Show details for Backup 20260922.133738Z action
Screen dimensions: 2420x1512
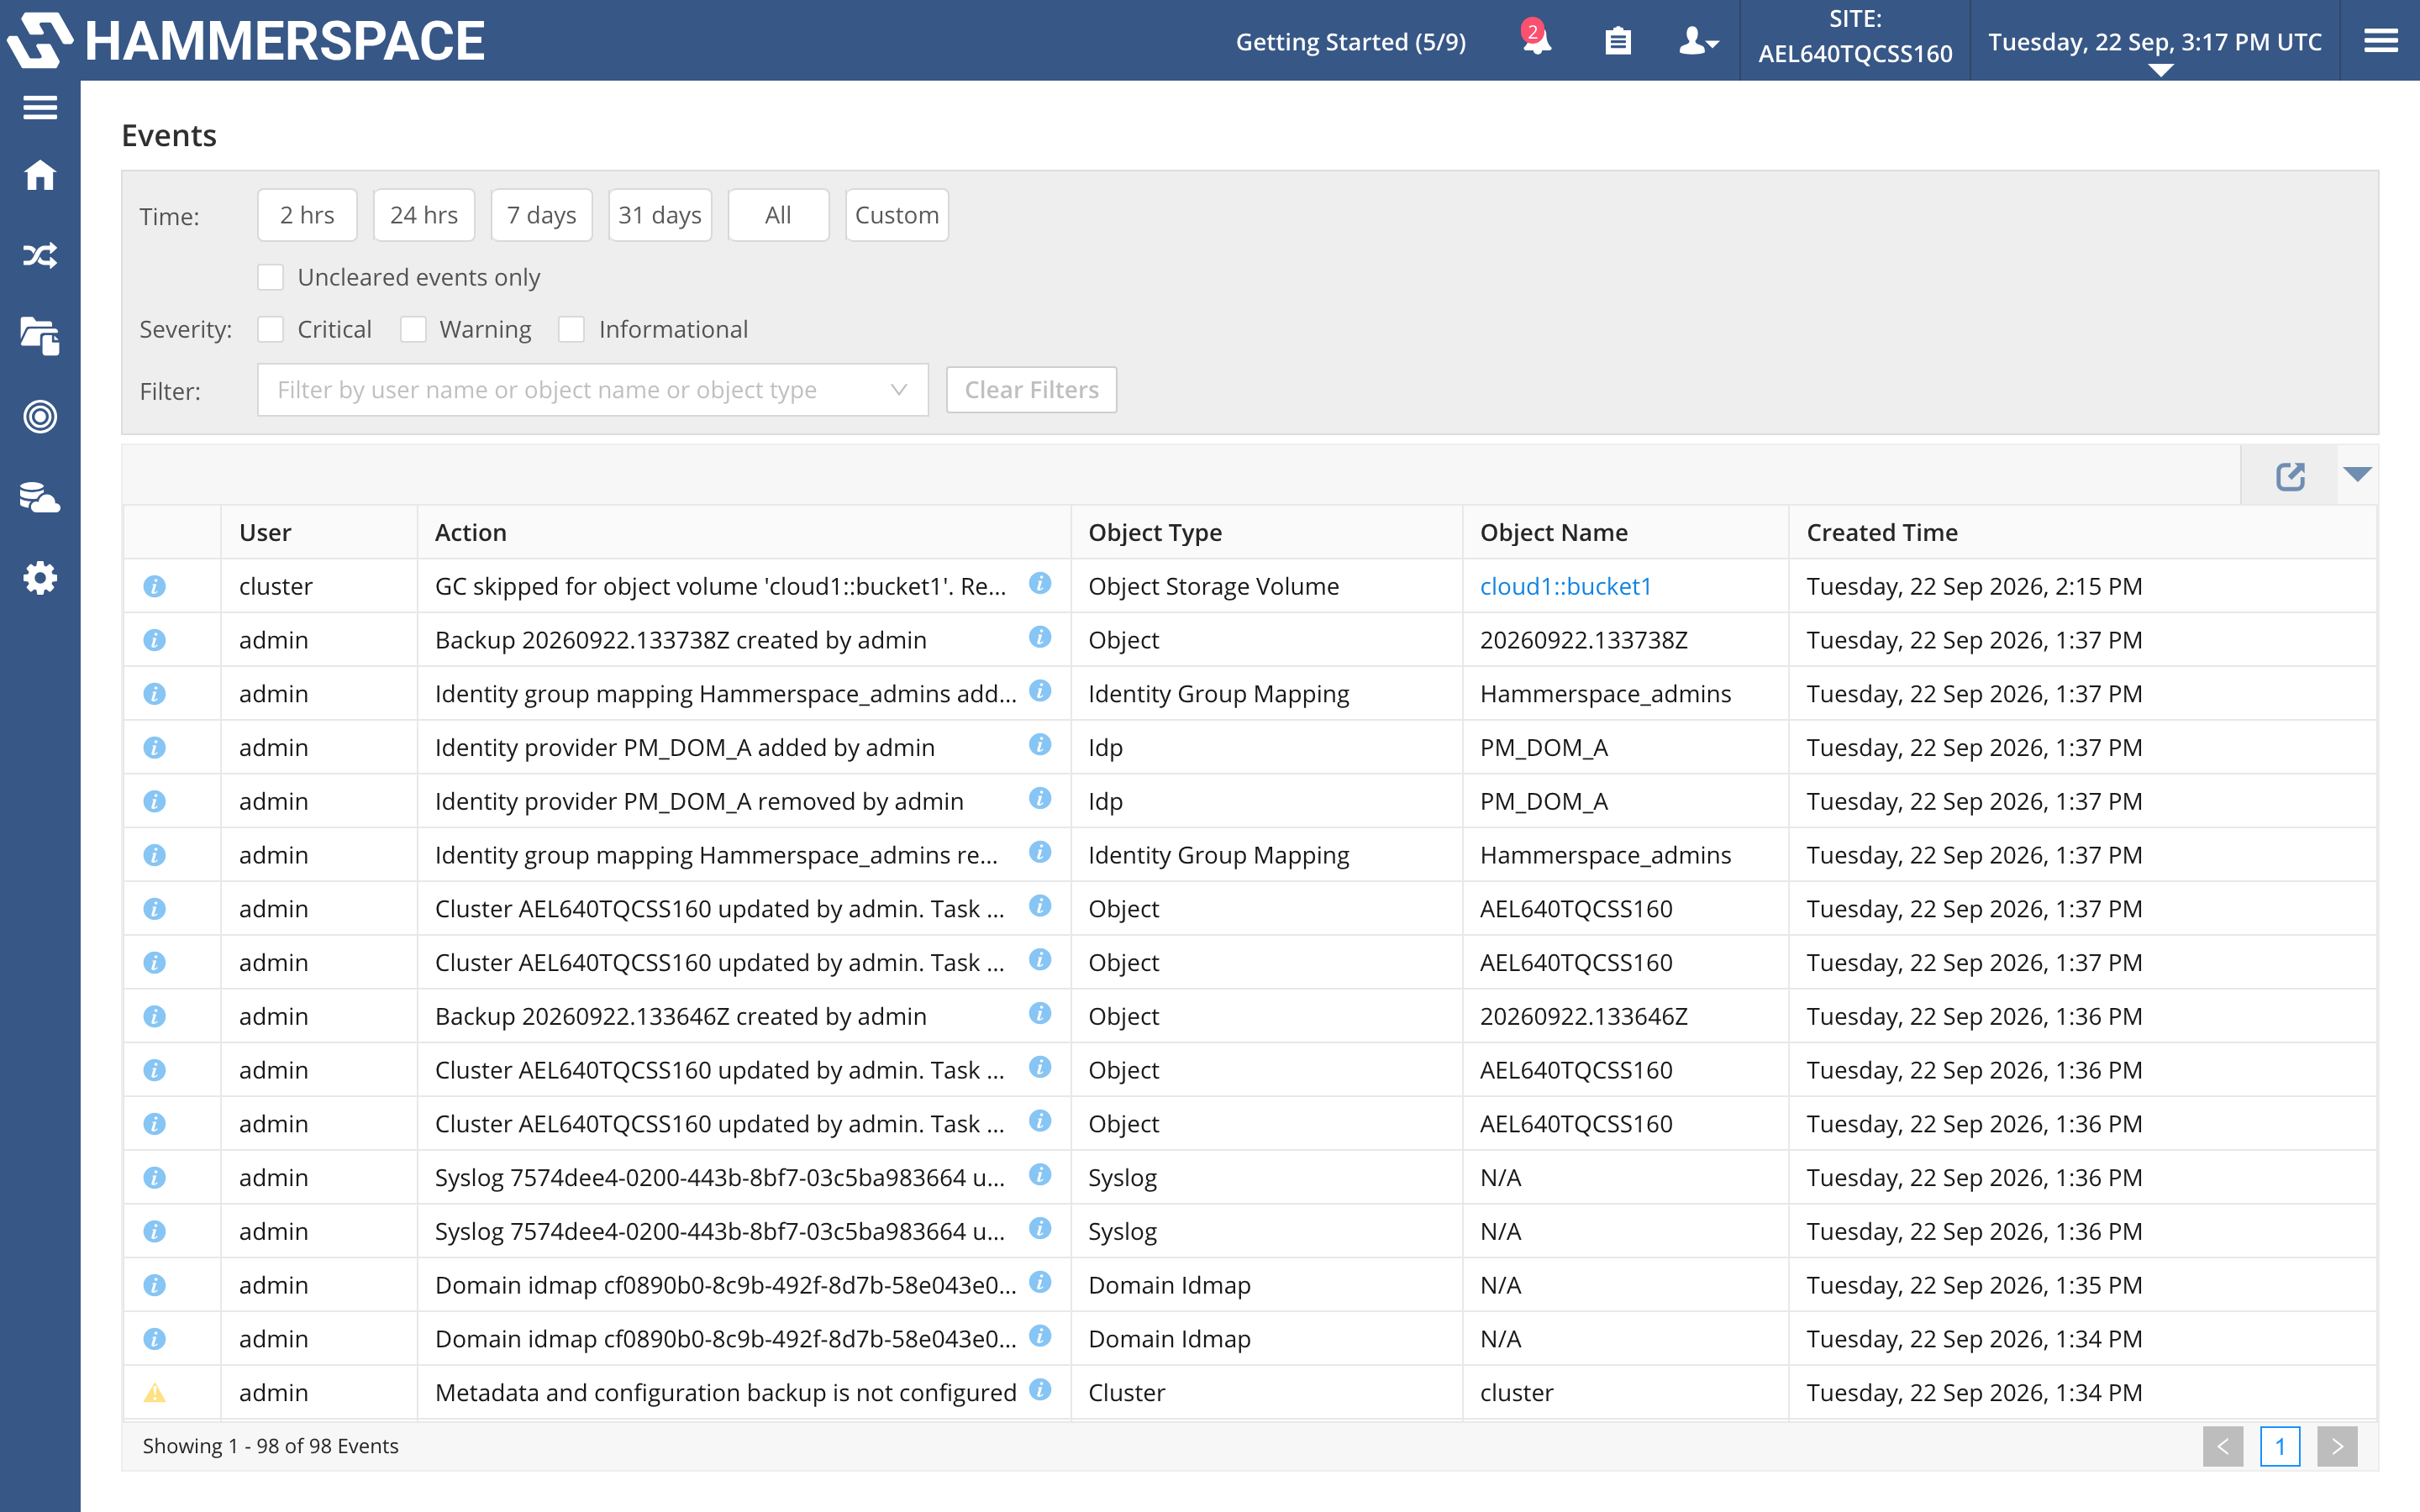pos(1040,637)
